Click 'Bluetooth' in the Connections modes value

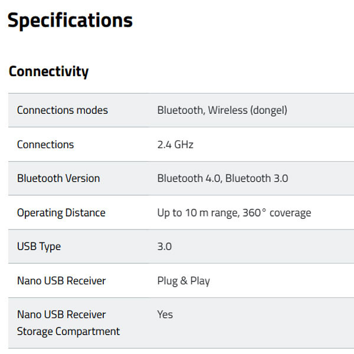(179, 110)
